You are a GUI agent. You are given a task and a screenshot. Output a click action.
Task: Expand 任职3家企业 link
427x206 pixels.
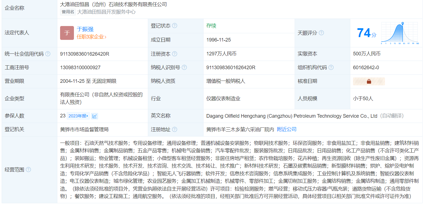coord(92,37)
